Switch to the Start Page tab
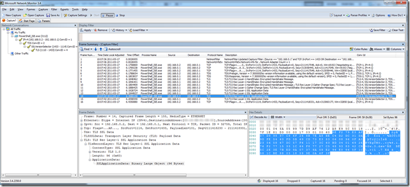This screenshot has height=187, width=410. tap(27, 21)
